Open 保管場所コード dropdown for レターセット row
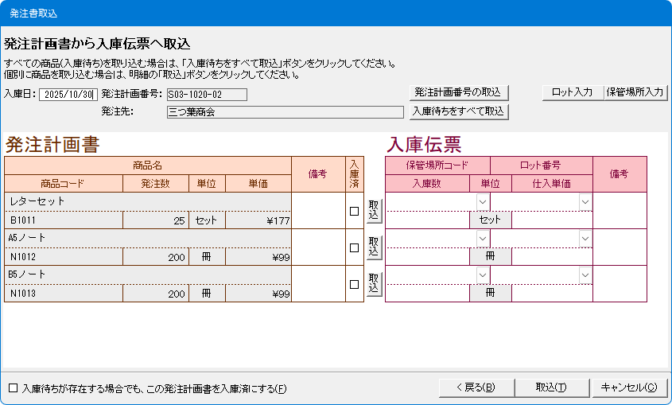This screenshot has width=672, height=405. point(482,202)
